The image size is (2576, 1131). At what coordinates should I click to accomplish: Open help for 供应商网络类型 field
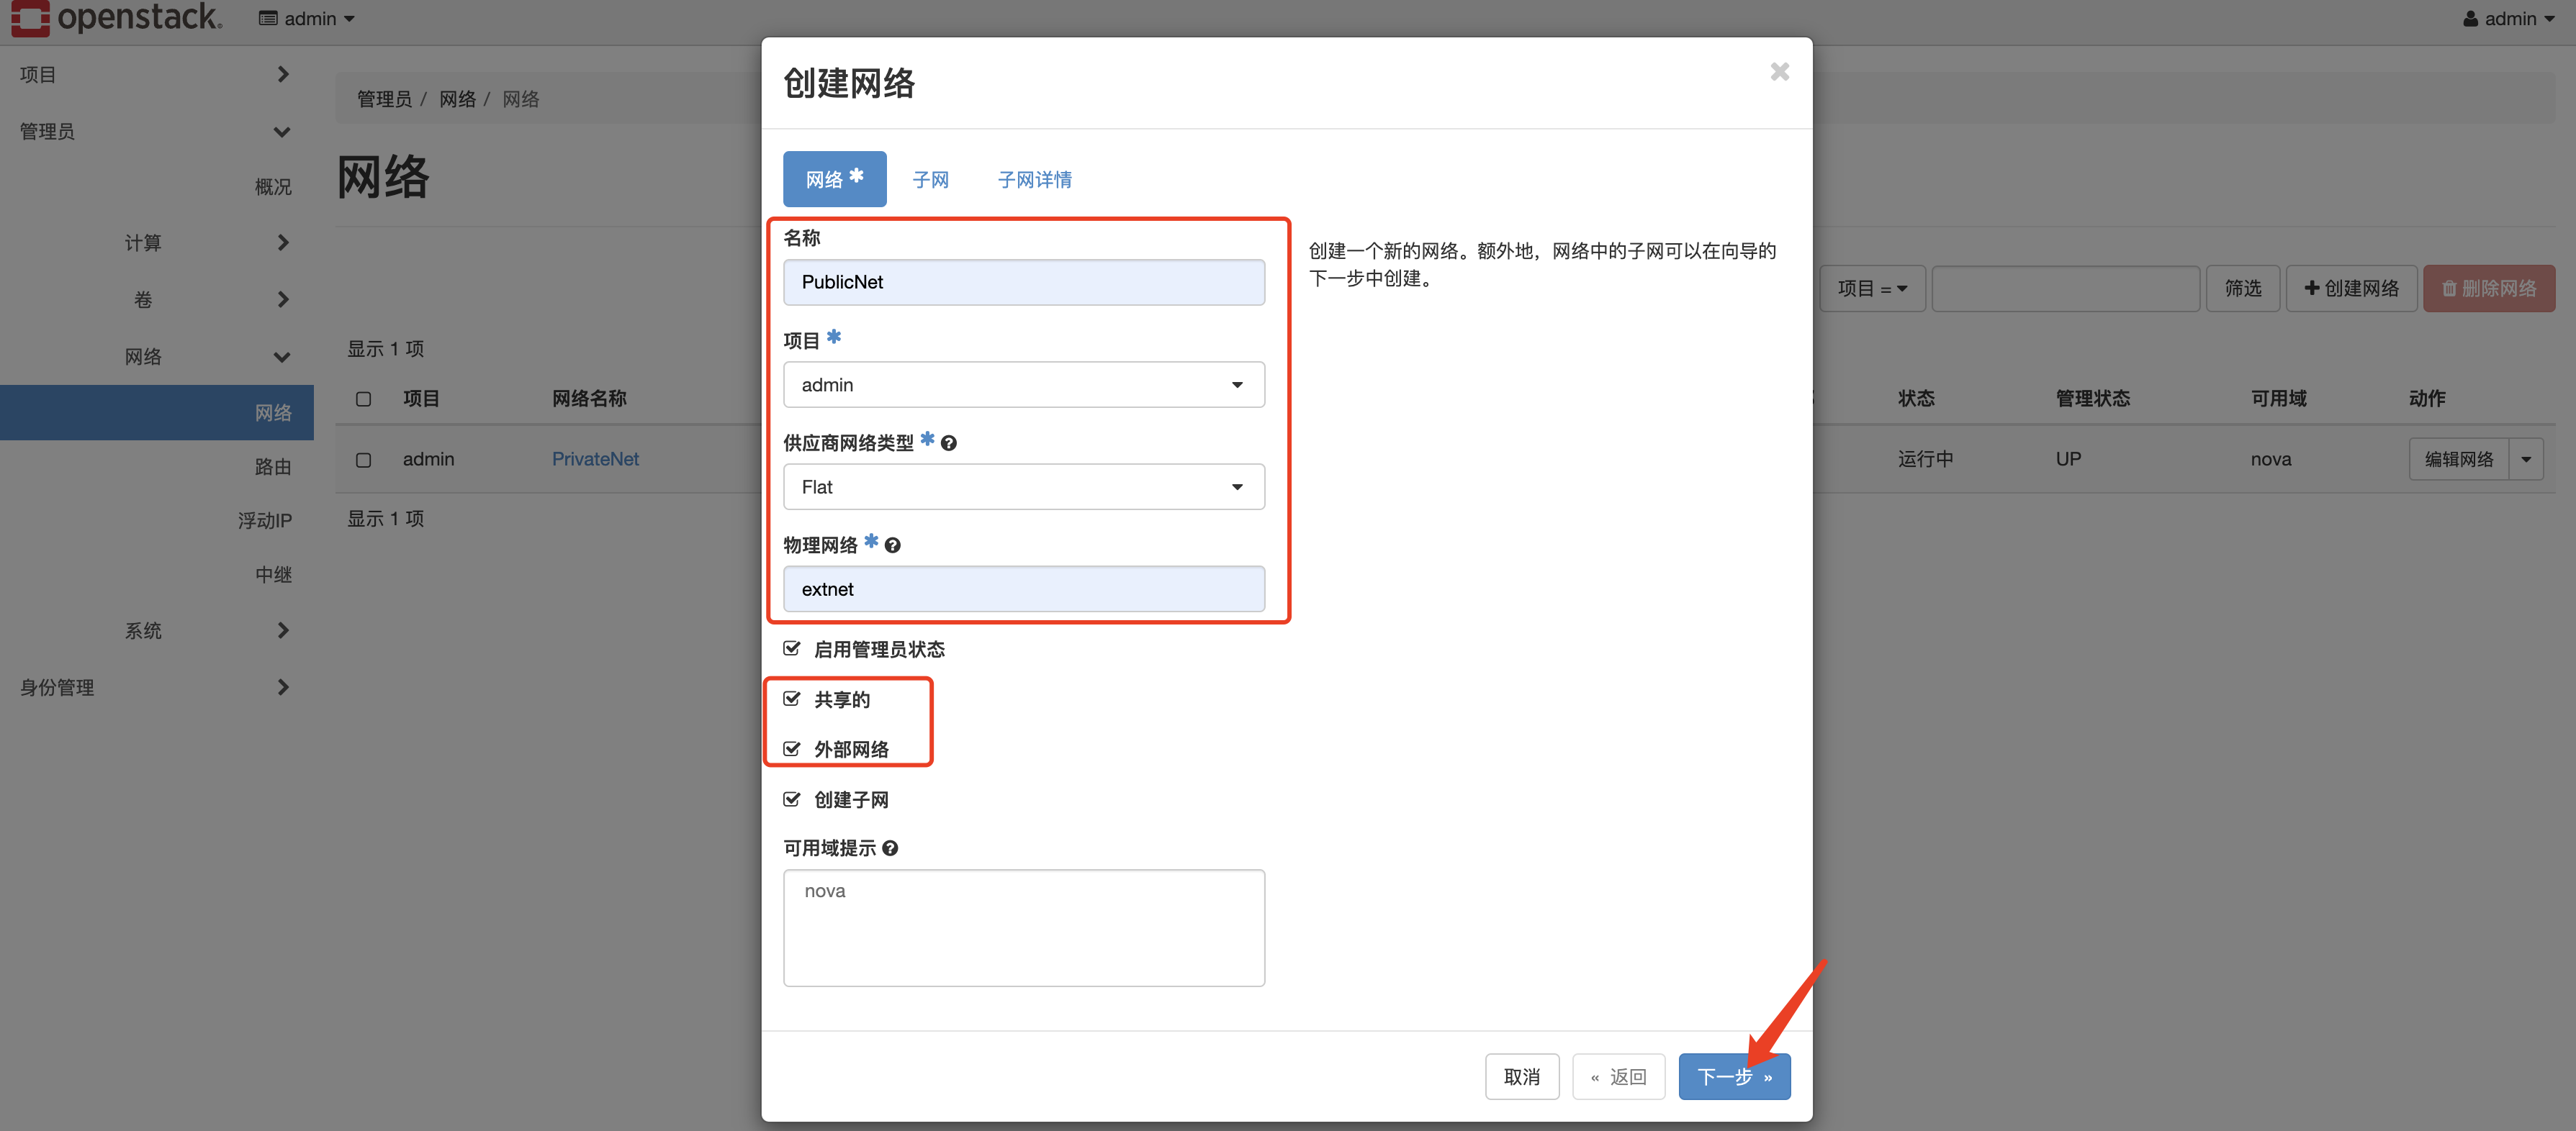948,442
